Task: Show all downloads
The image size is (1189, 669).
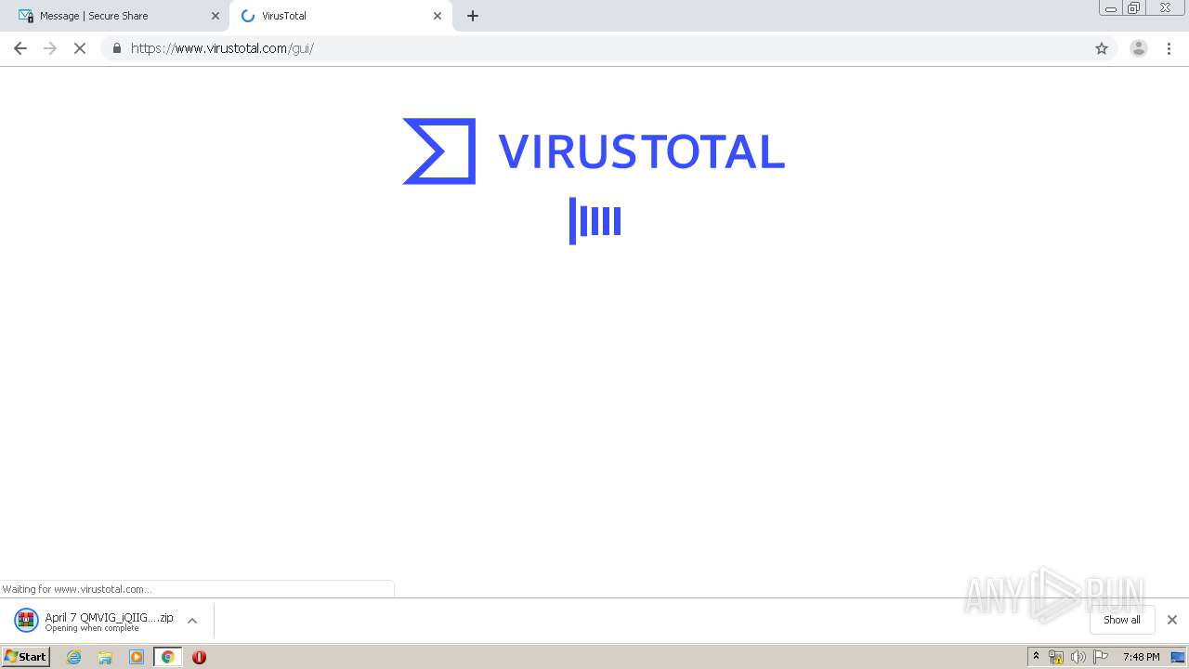Action: tap(1122, 620)
